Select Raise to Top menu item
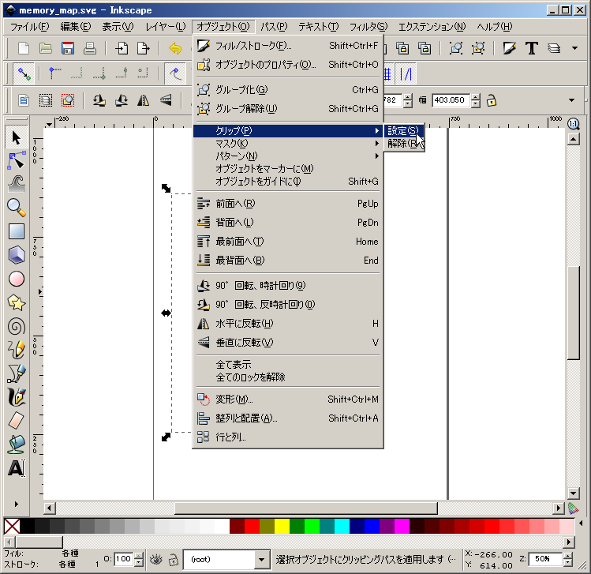Image resolution: width=591 pixels, height=574 pixels. pyautogui.click(x=288, y=242)
